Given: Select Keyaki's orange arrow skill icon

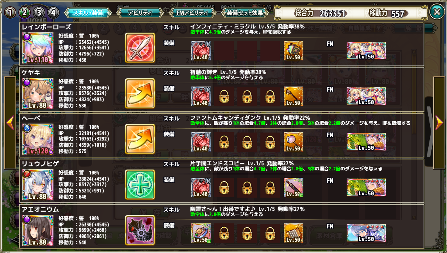Looking at the screenshot, I should pyautogui.click(x=140, y=93).
